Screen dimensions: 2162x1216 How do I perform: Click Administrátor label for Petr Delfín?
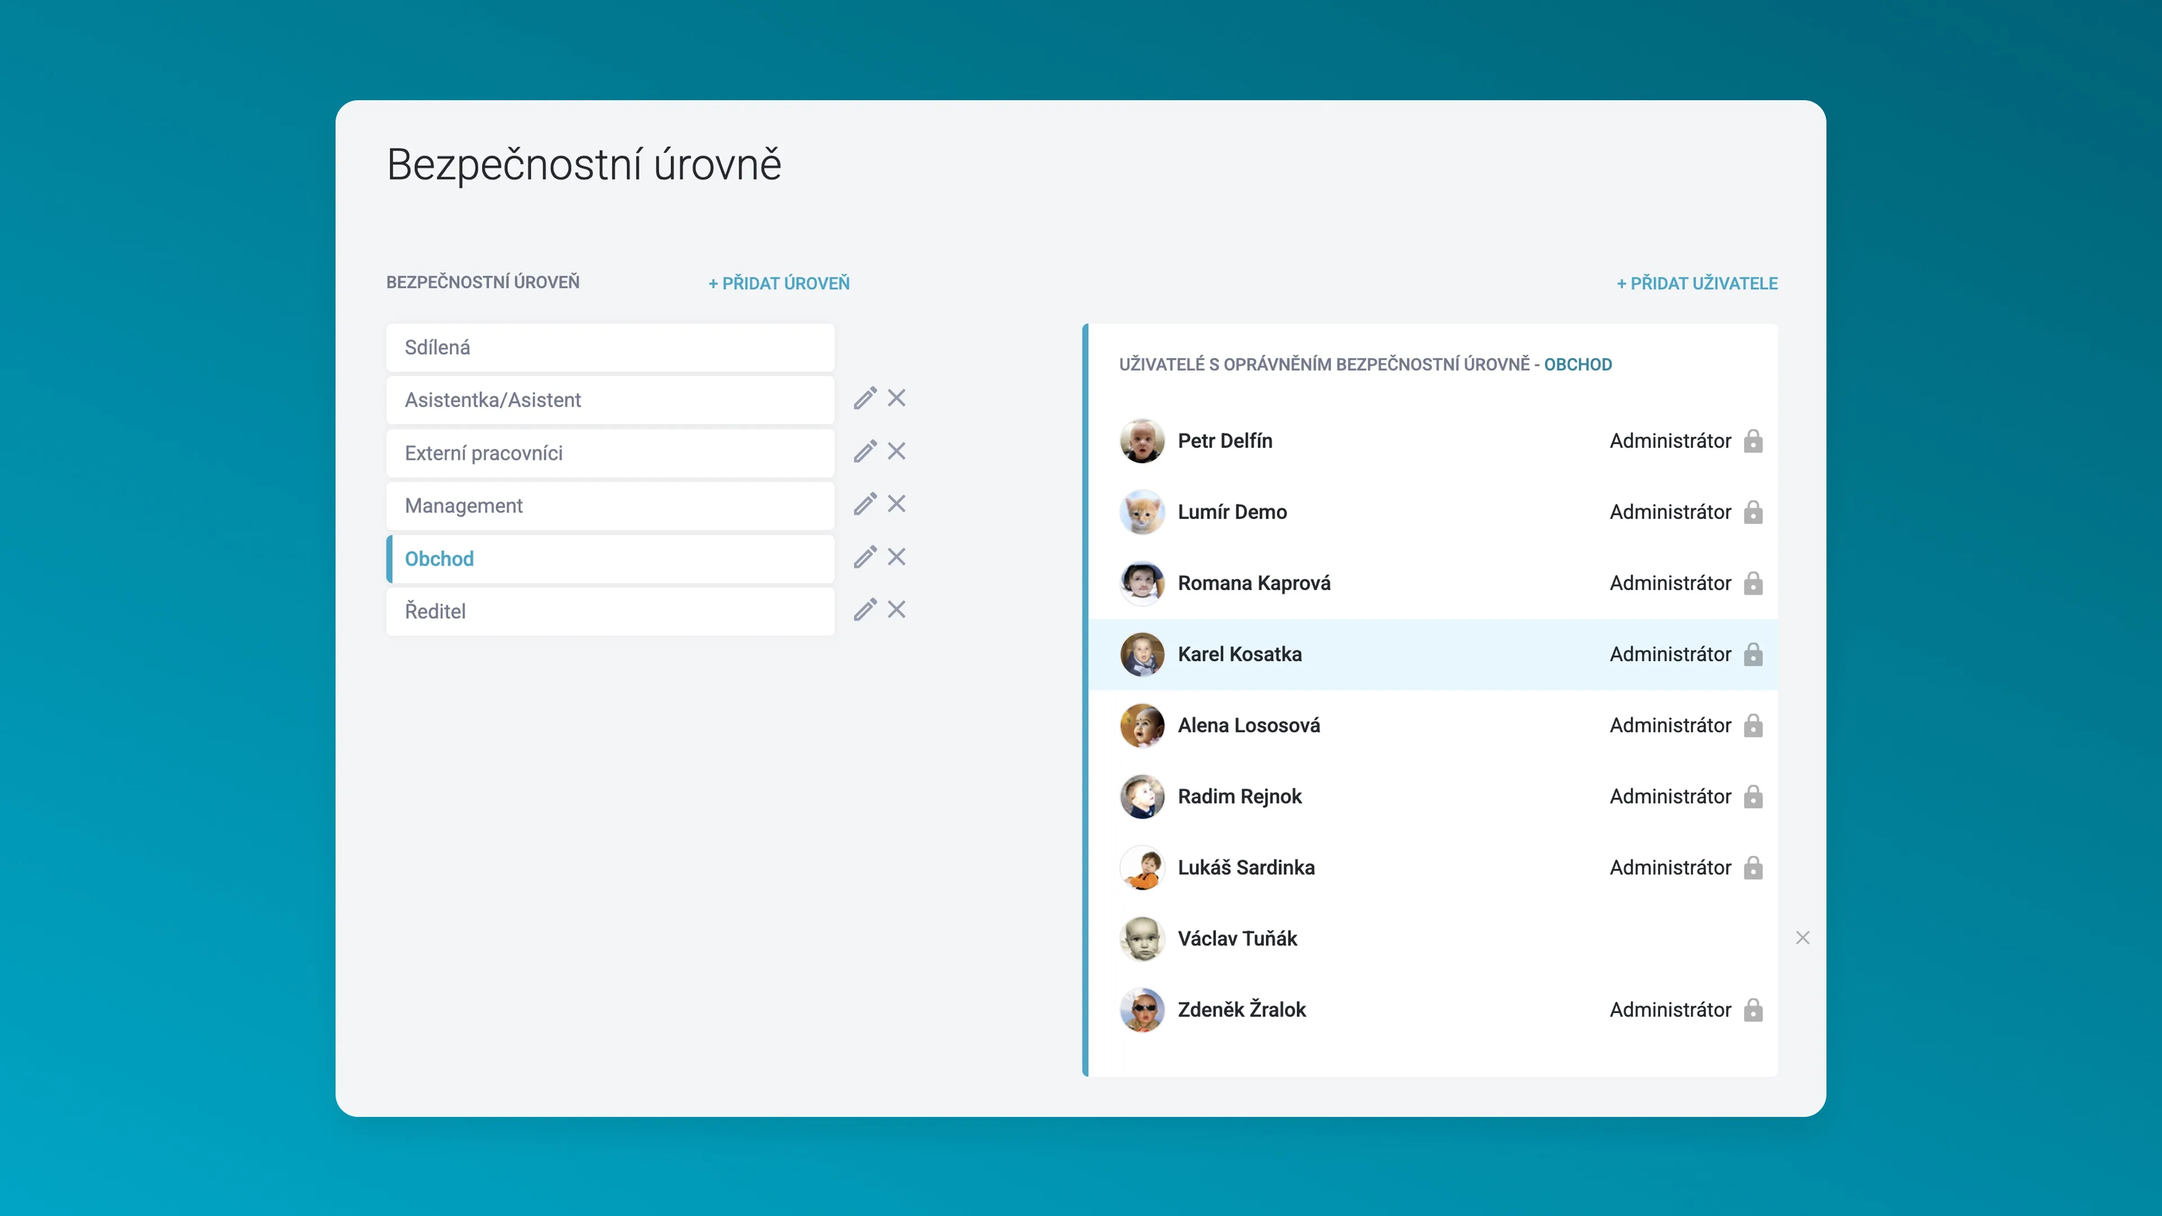tap(1670, 441)
